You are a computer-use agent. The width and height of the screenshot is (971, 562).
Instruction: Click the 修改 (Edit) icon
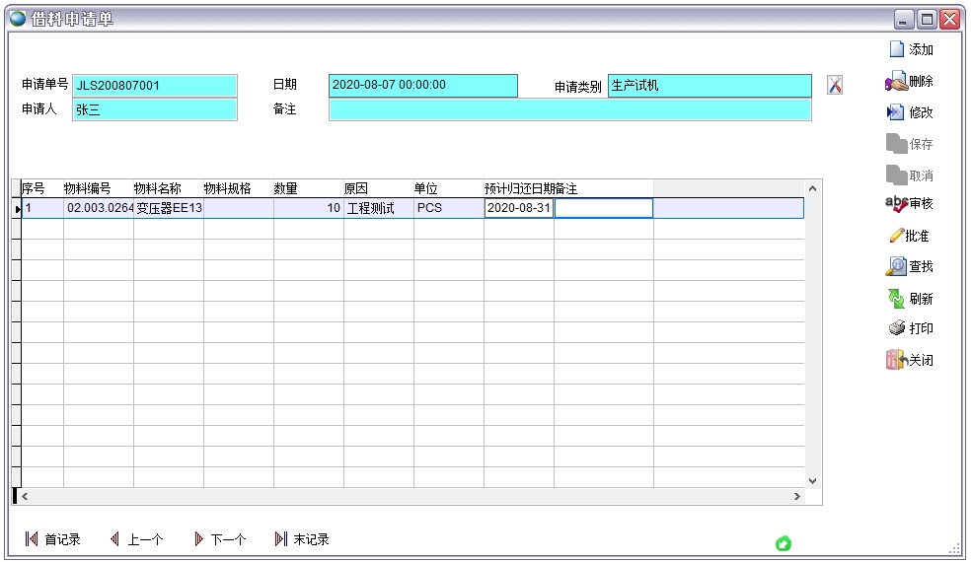point(896,112)
